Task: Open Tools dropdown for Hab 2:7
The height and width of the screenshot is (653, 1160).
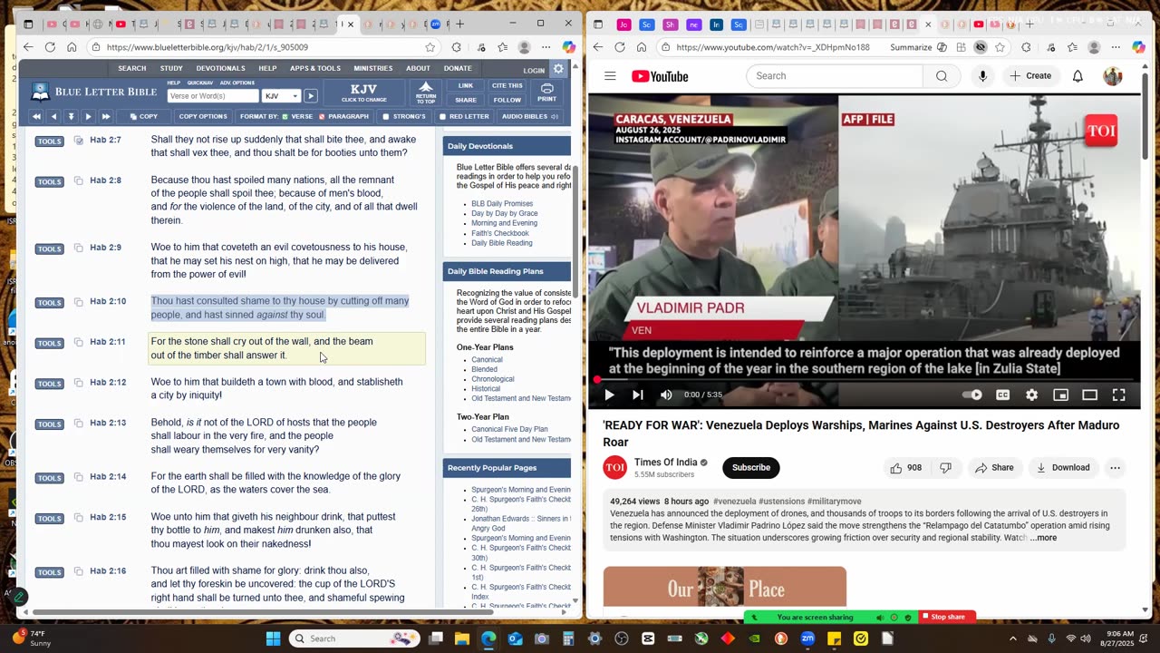Action: click(49, 141)
